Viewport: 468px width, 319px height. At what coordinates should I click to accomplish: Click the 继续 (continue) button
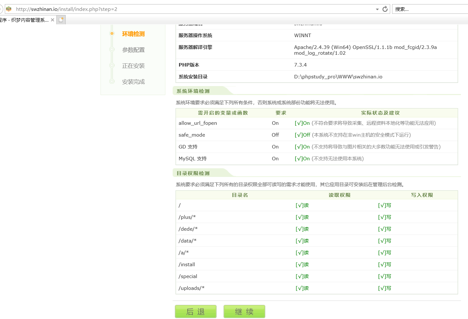244,311
